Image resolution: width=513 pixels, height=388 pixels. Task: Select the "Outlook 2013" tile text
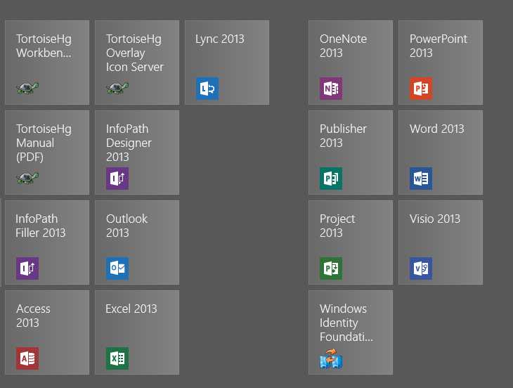click(126, 226)
